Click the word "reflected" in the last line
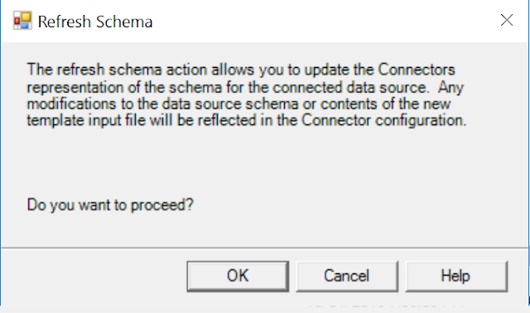Image resolution: width=530 pixels, height=313 pixels. tap(227, 120)
